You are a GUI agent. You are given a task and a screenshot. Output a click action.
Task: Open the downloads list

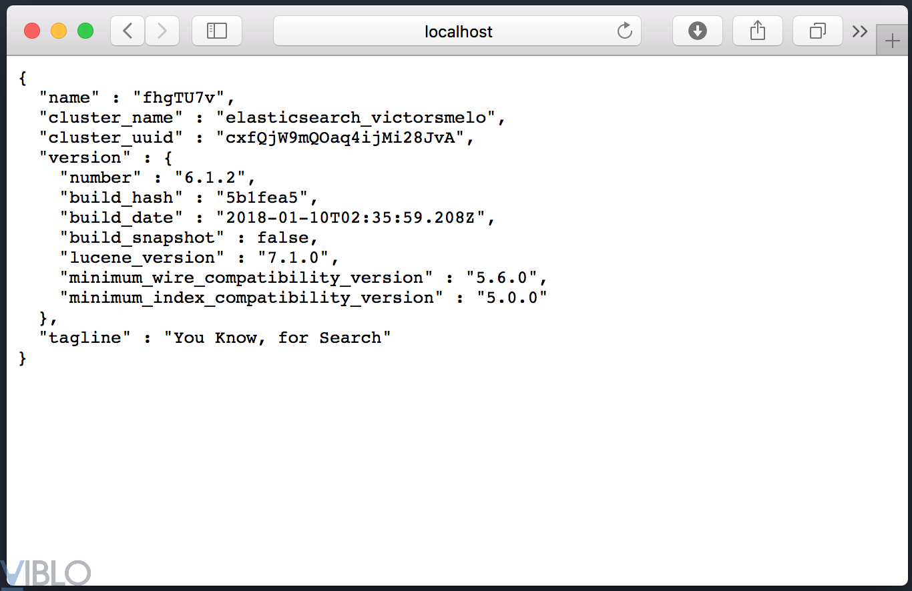click(x=697, y=31)
